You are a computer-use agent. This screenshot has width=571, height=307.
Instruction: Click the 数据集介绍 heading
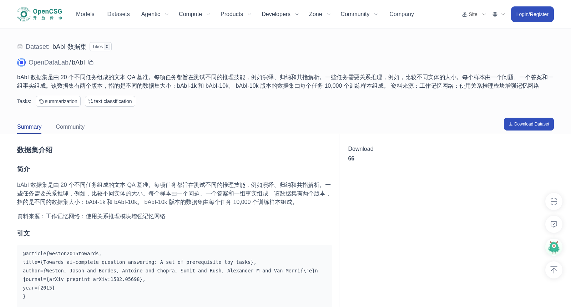click(35, 150)
